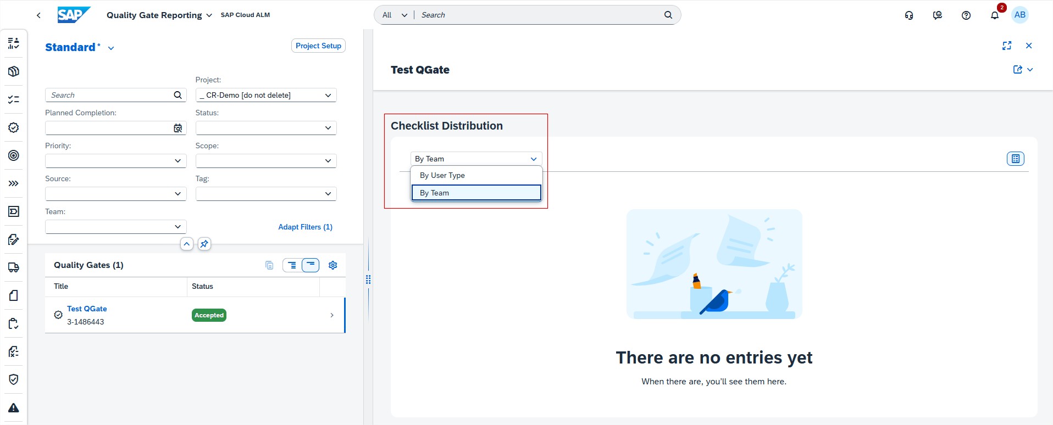
Task: Click the Project Setup button
Action: [x=318, y=46]
